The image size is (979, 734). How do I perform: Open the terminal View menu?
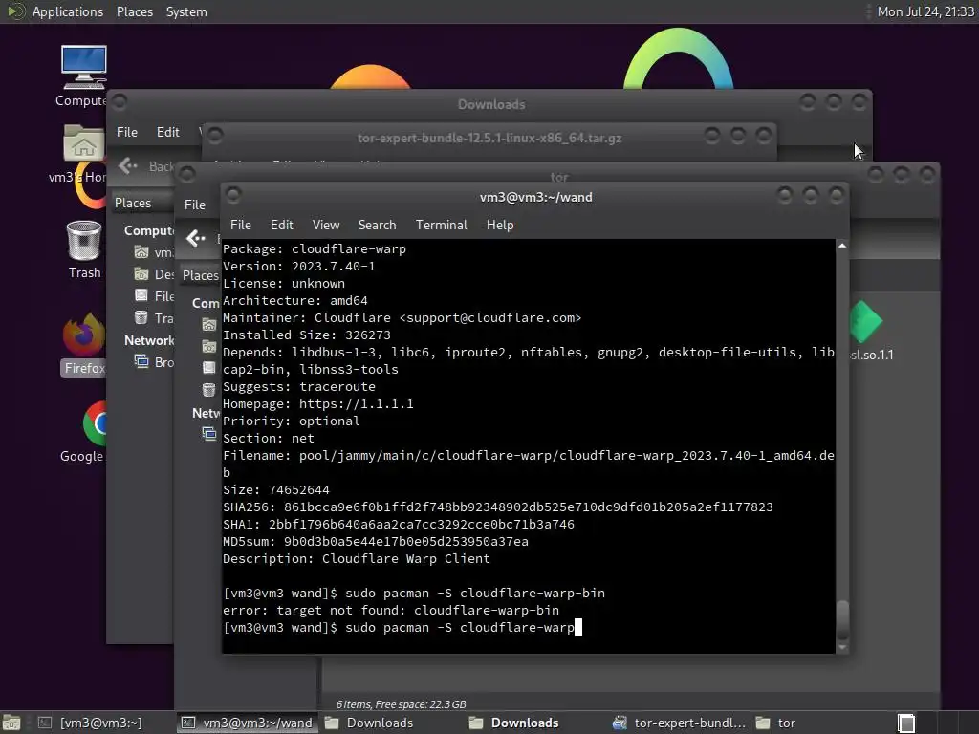(x=326, y=225)
